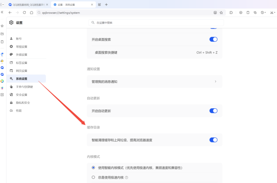Viewport: 277px width, 183px height.
Task: Open favorites star in left side strip
Action: (x=2, y=26)
